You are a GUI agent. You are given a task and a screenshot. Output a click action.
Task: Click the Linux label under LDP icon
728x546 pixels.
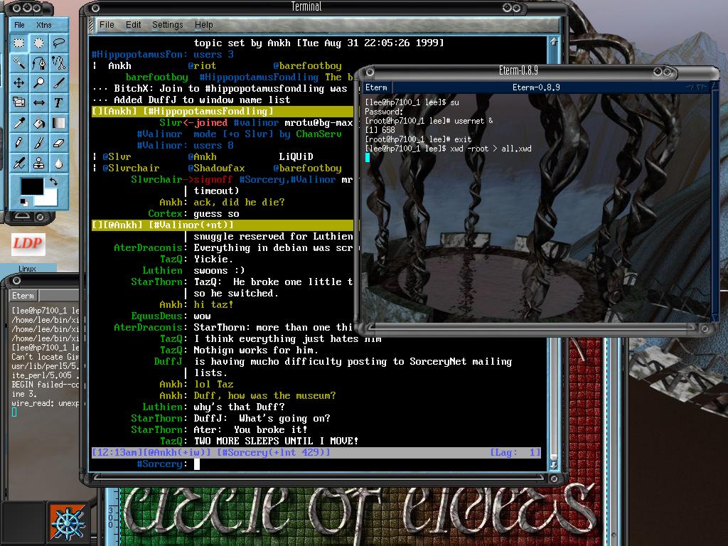click(x=28, y=269)
